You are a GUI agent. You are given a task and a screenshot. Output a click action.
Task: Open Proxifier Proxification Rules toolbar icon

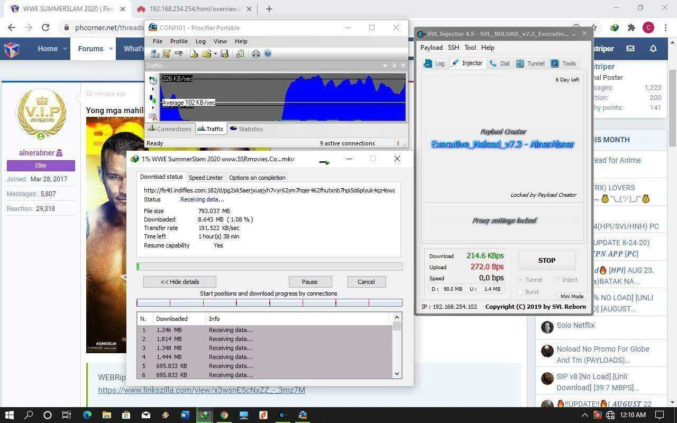[x=166, y=53]
